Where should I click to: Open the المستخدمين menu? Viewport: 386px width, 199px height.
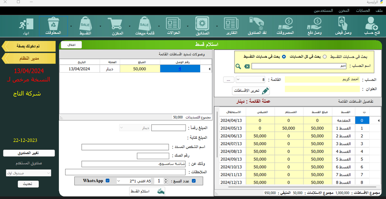(323, 11)
